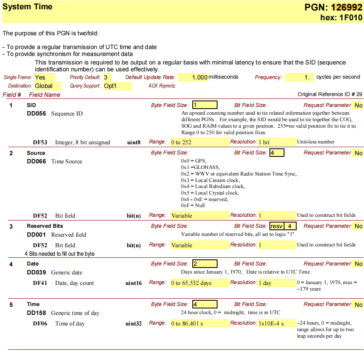Click the highlighted PGN number 126992
This screenshot has height=351, width=364.
pyautogui.click(x=347, y=8)
